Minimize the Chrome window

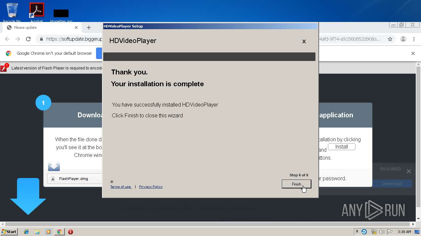tap(393, 25)
